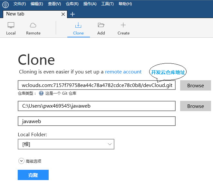The image size is (213, 182).
Task: Open the 工具(T) menu
Action: pyautogui.click(x=107, y=4)
